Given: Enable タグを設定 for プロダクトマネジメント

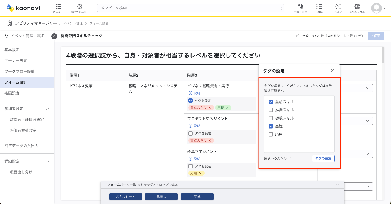Looking at the screenshot, I should coord(191,133).
